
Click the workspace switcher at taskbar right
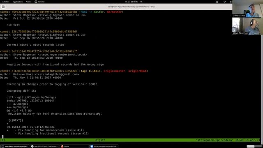[254, 146]
